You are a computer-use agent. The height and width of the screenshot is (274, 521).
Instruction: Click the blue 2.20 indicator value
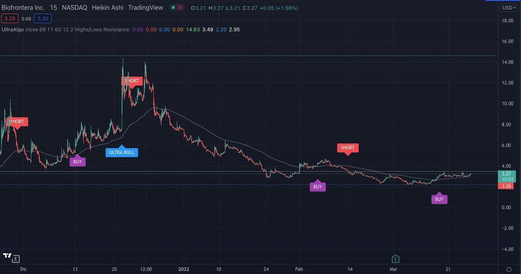222,29
